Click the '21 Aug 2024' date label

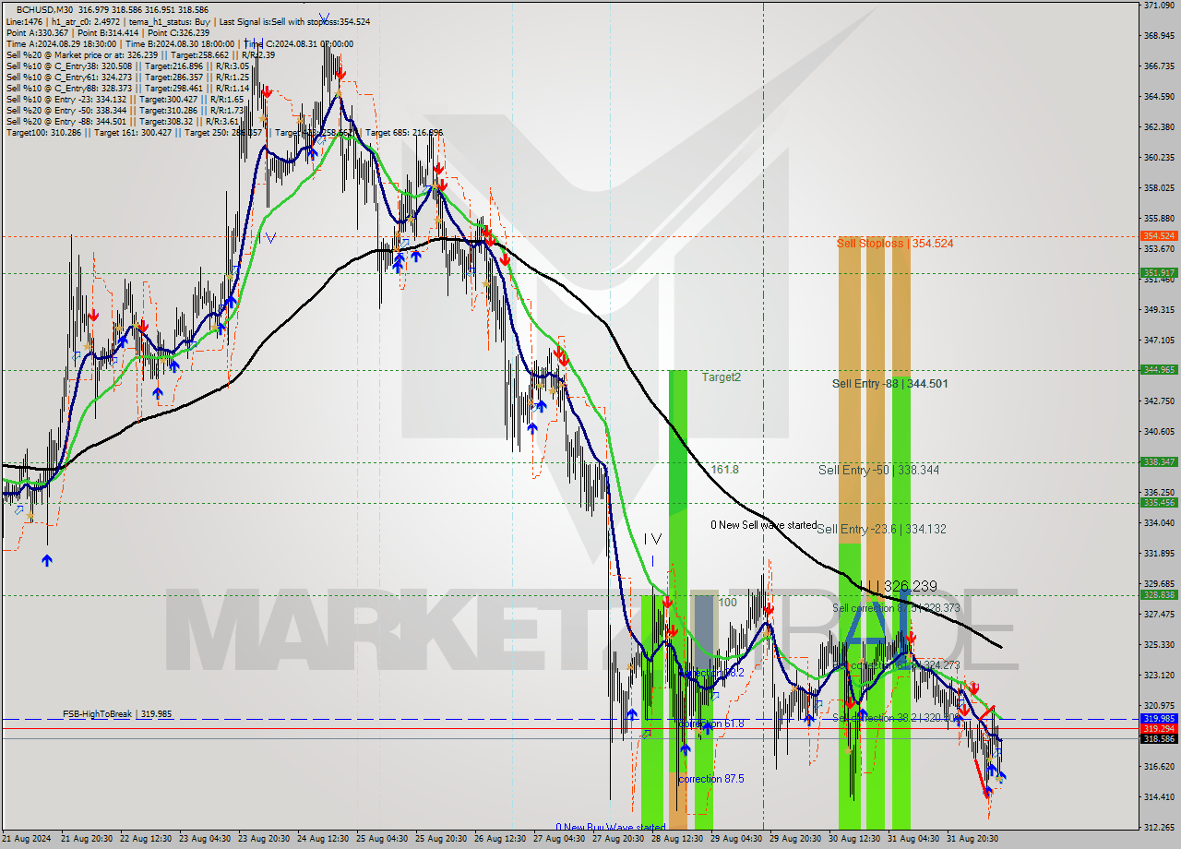point(28,839)
